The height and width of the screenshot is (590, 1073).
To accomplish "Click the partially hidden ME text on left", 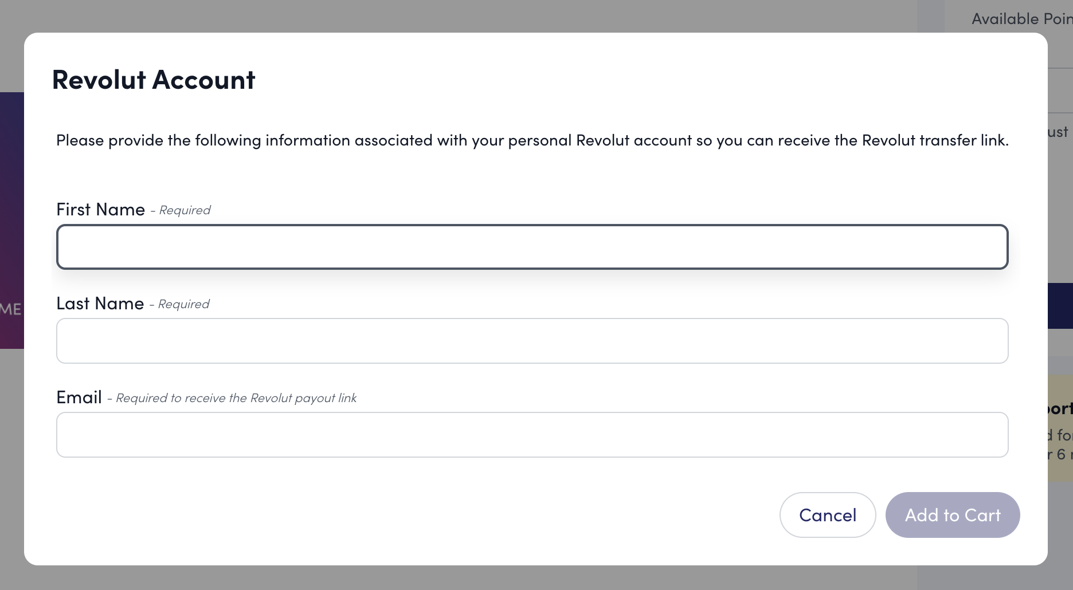I will tap(10, 309).
